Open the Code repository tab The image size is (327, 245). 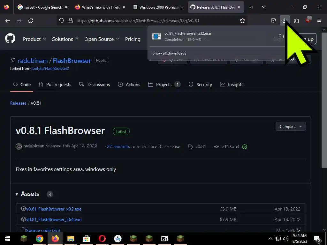(x=22, y=85)
